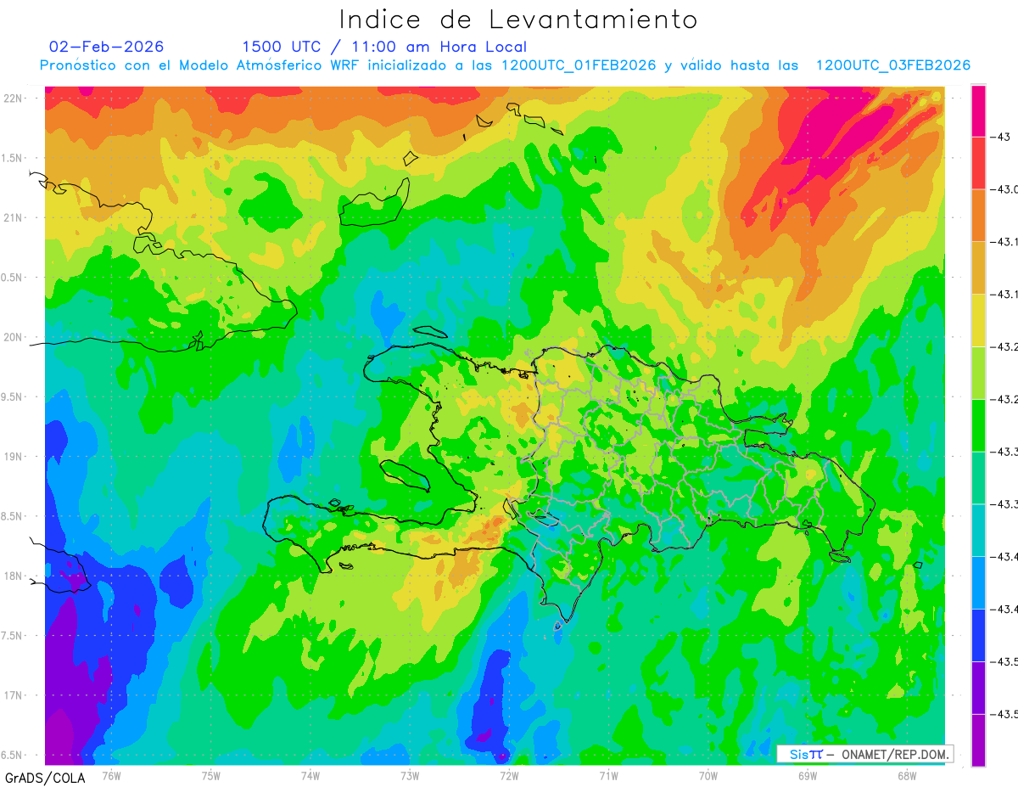Click the '72W' longitude label
Image resolution: width=1018 pixels, height=787 pixels.
pos(509,775)
